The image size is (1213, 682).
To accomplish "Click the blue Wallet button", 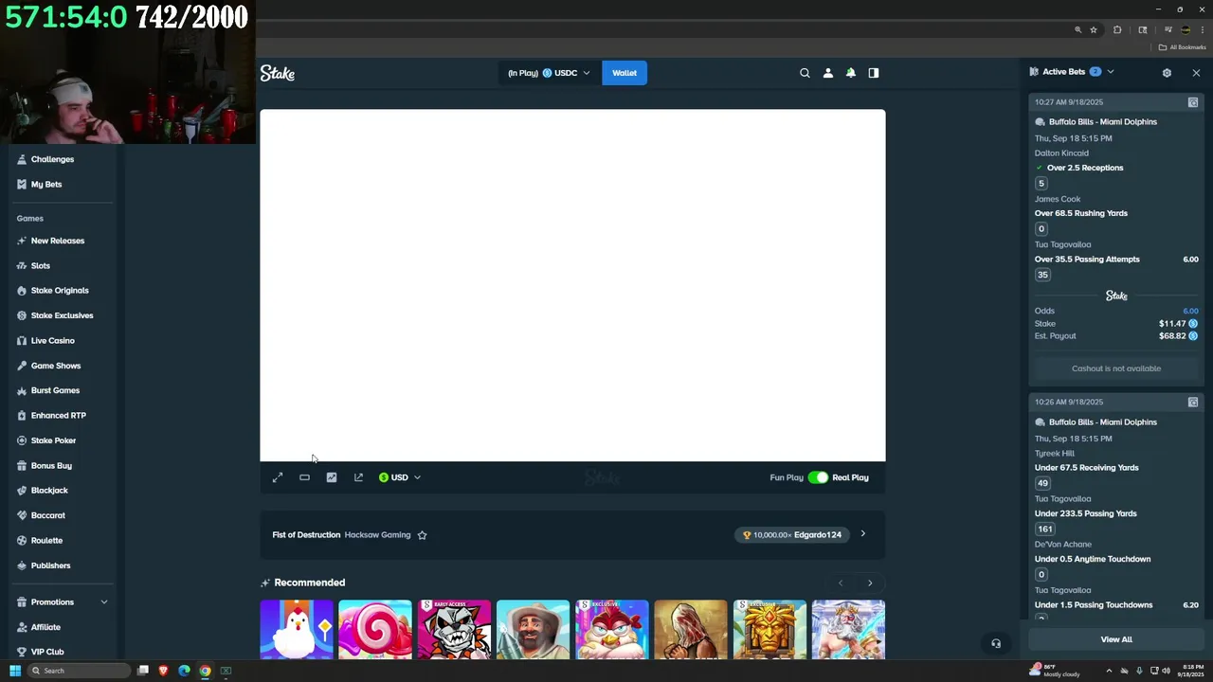I will click(625, 73).
